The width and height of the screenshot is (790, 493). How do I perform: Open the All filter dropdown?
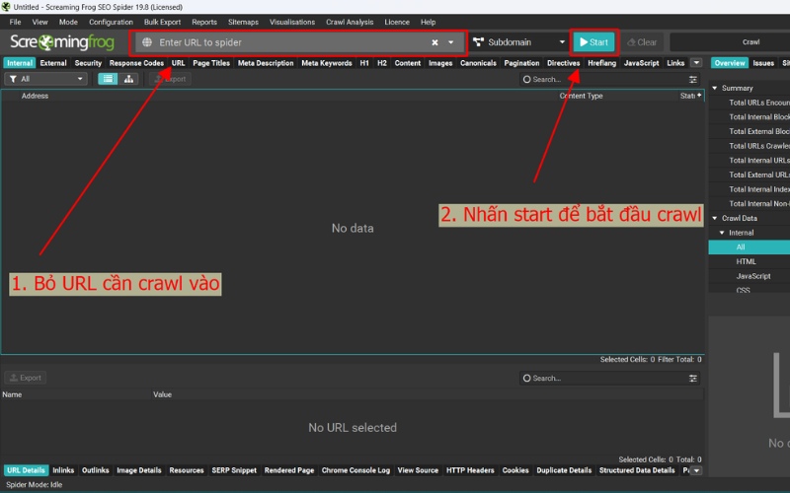point(45,79)
